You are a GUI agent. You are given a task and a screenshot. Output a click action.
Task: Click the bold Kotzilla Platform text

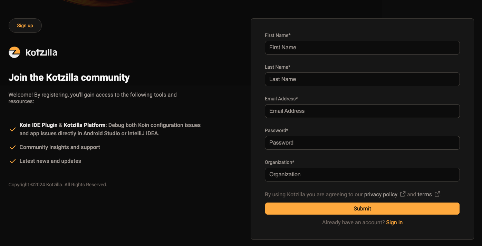coord(85,125)
